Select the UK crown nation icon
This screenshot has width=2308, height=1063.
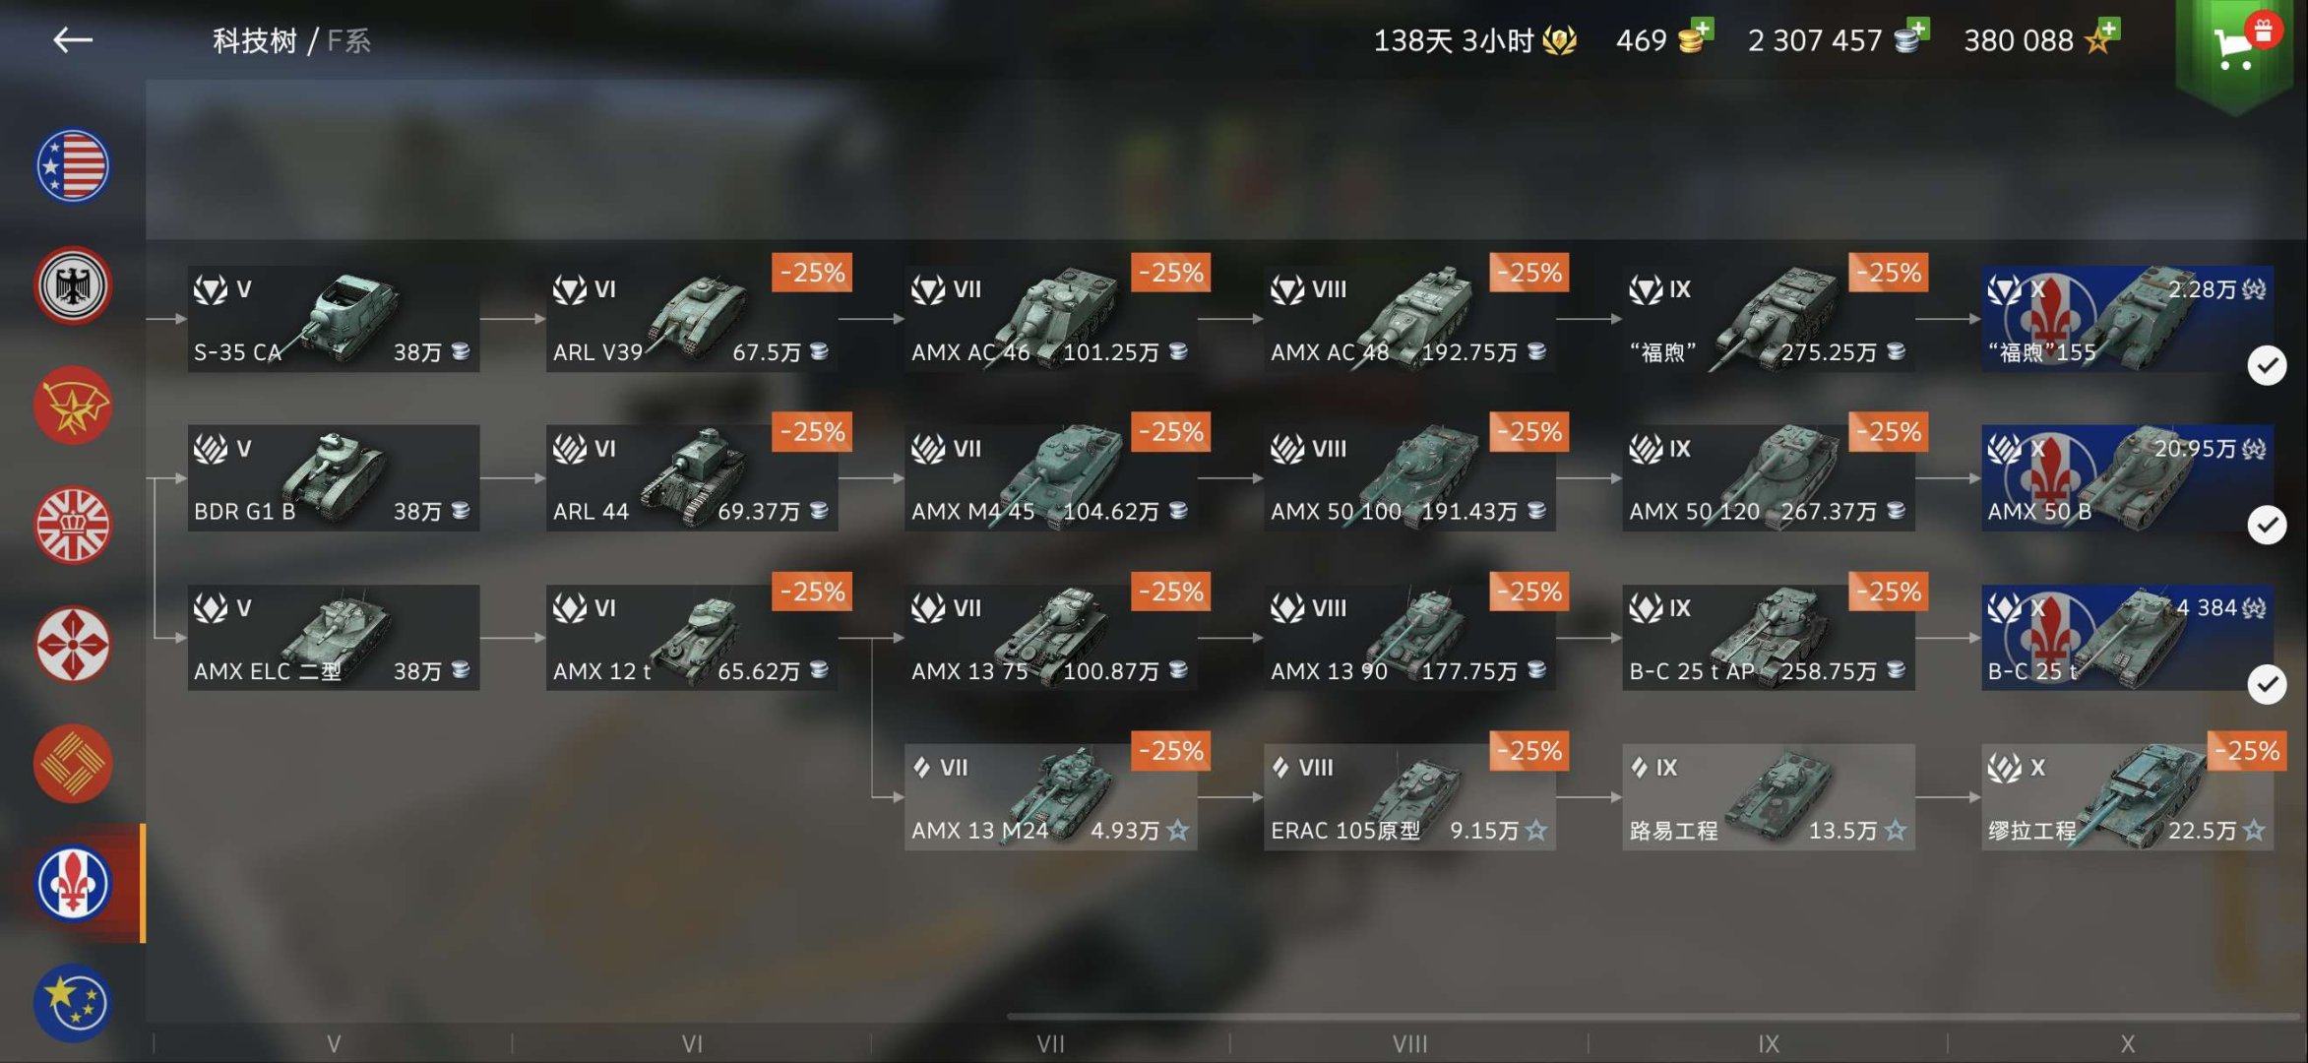[73, 525]
